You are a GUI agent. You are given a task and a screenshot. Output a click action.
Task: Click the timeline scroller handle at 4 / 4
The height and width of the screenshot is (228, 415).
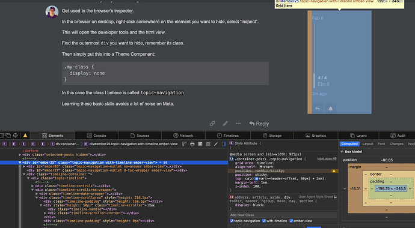(x=315, y=81)
